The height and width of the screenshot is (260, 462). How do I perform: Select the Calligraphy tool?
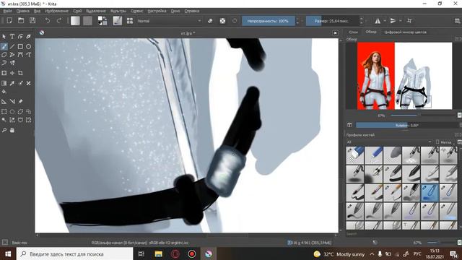coord(28,37)
